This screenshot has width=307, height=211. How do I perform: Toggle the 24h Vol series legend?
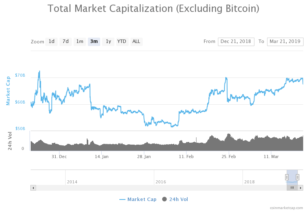point(178,199)
